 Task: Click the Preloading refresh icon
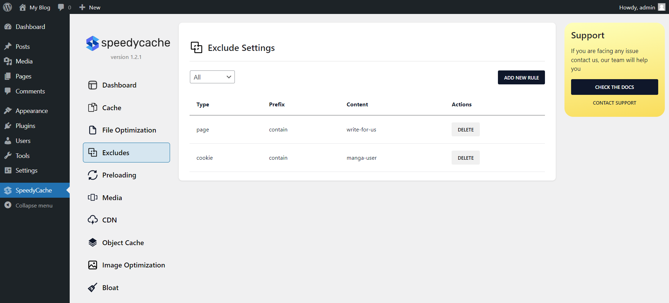[93, 175]
